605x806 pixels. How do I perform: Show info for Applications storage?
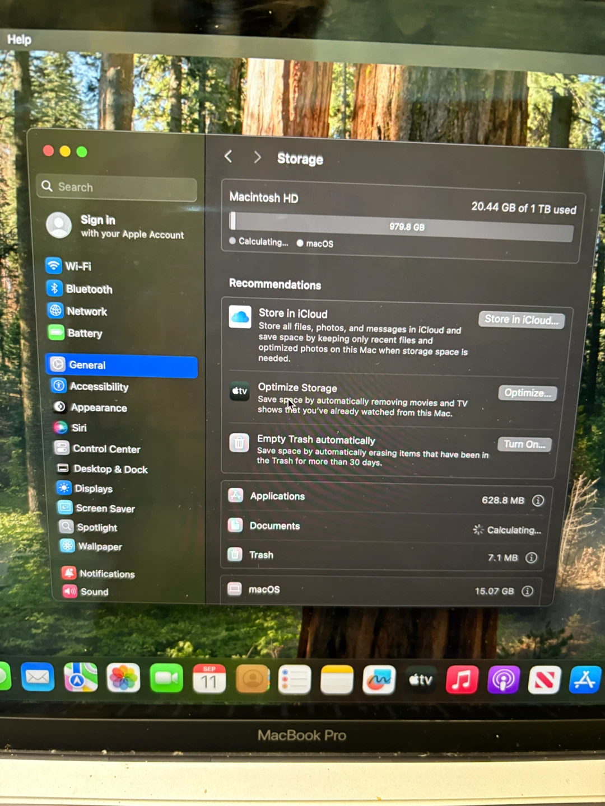(x=538, y=500)
